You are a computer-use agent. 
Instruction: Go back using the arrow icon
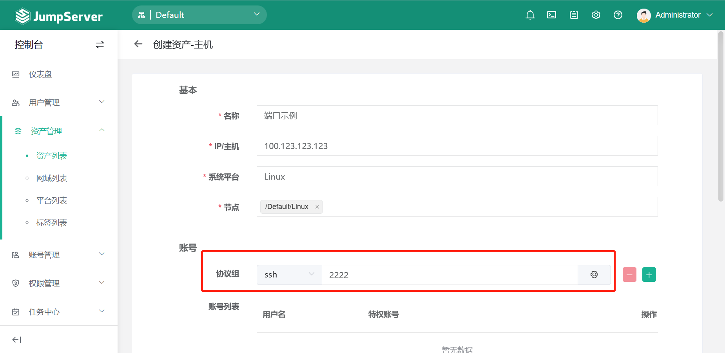[138, 44]
